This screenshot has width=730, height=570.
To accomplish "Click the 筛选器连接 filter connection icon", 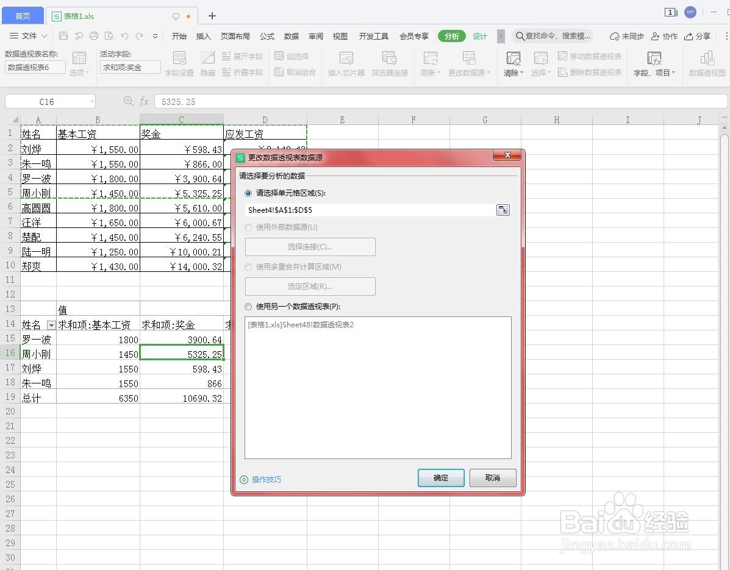I will (x=389, y=58).
